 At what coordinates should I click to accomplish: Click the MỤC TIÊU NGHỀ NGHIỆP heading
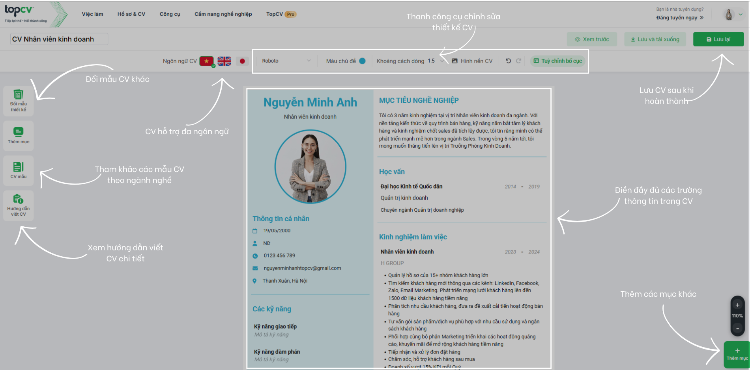point(419,100)
